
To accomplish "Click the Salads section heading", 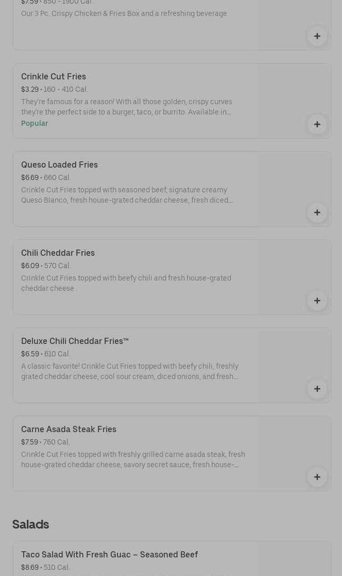I will 30,524.
